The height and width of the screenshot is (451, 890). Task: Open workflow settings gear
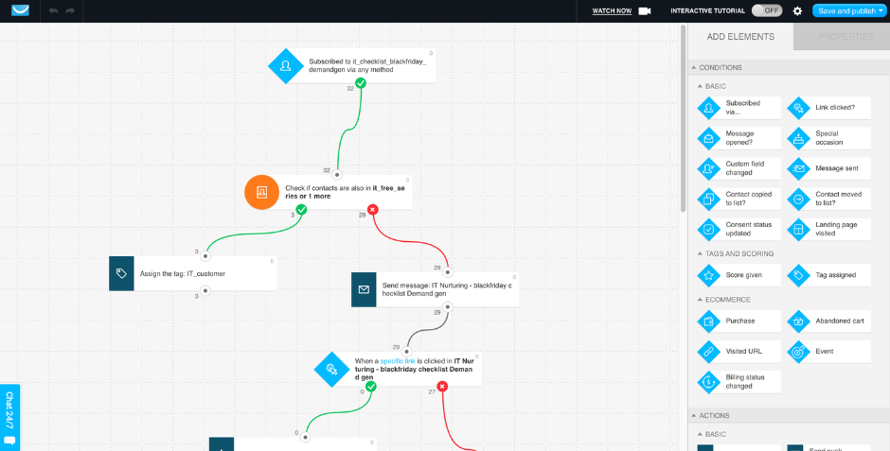click(797, 10)
